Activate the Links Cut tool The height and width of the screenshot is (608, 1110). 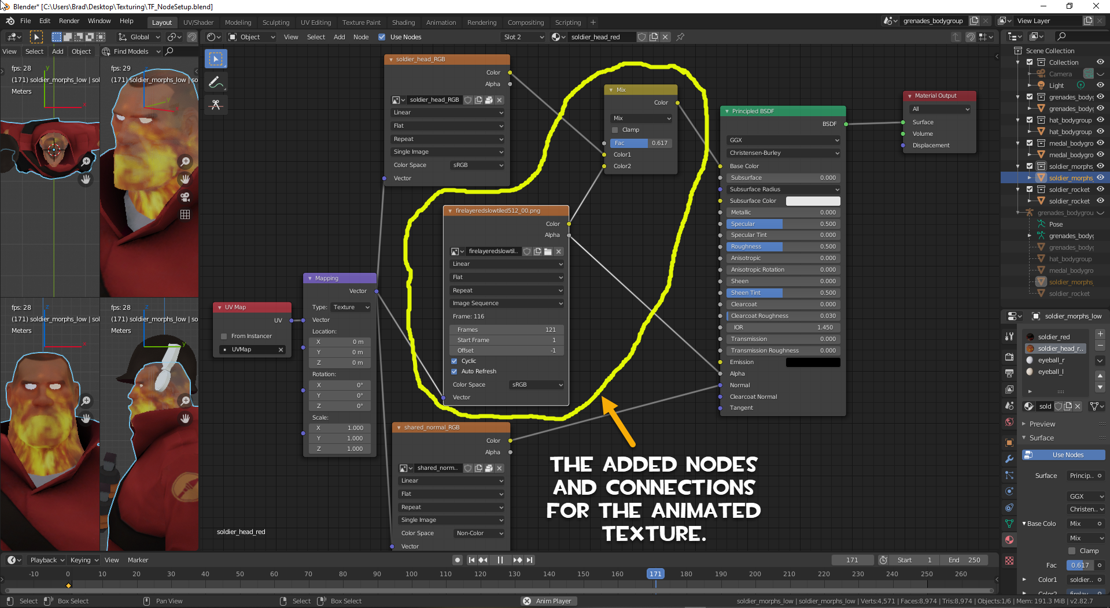click(216, 105)
